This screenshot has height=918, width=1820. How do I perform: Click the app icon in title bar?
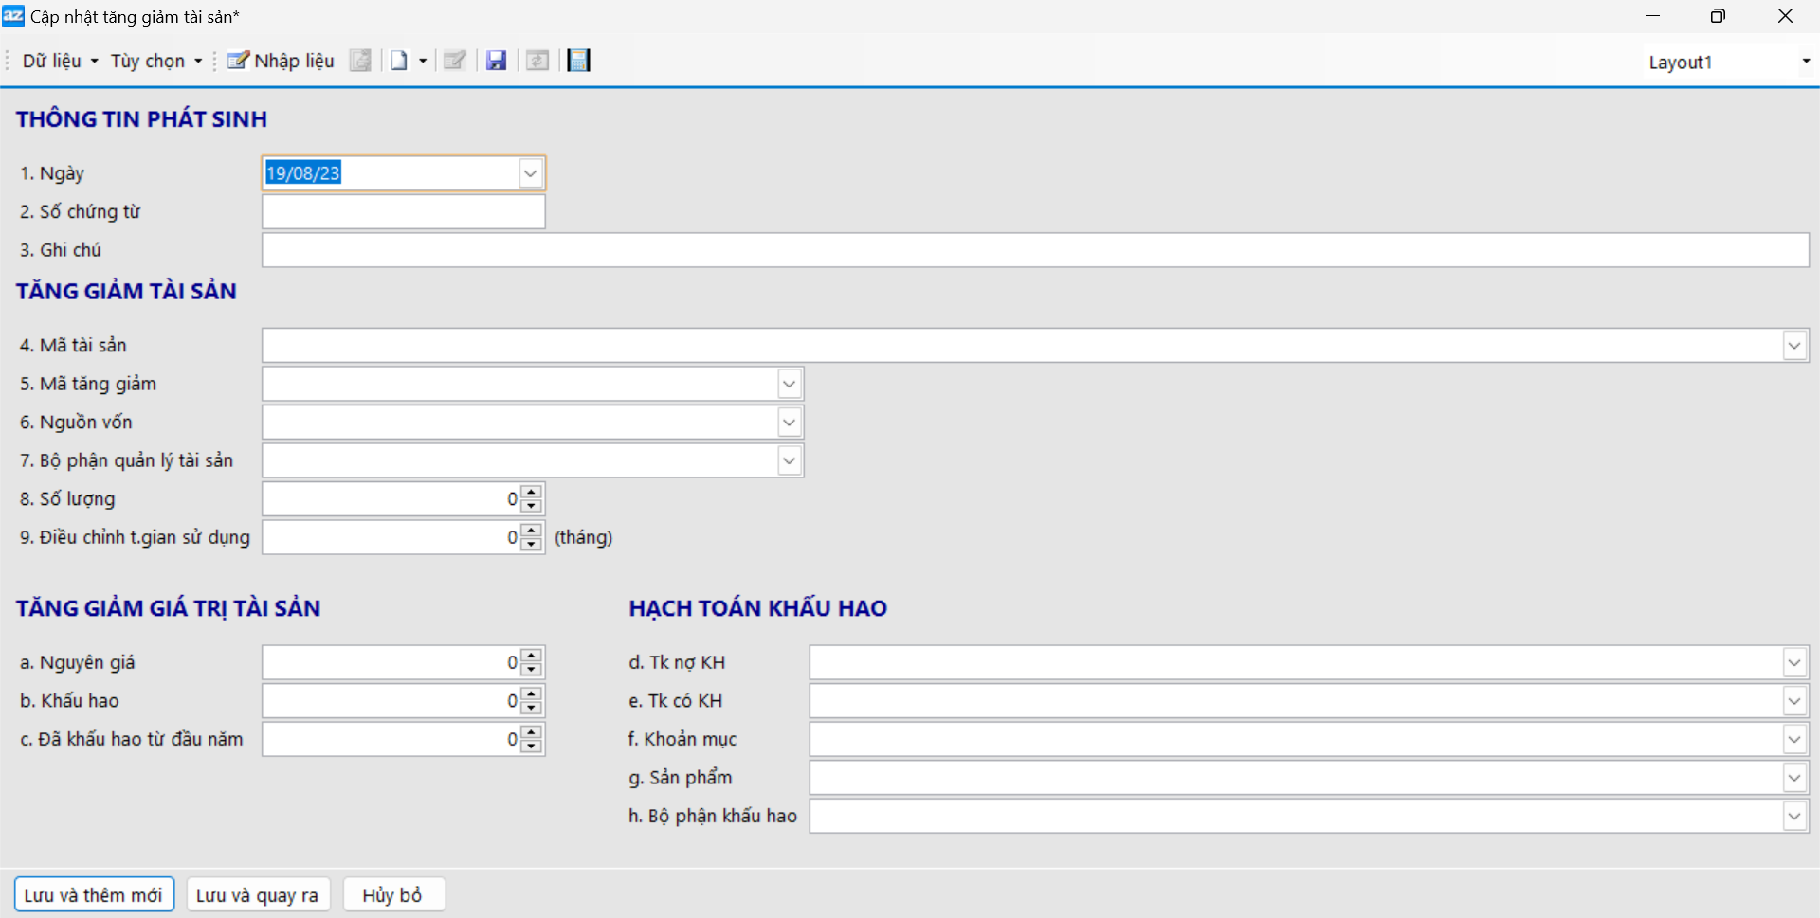coord(13,16)
